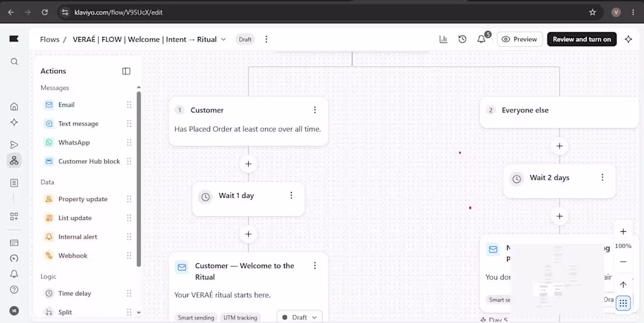This screenshot has width=644, height=323.
Task: Zoom out with the minus control
Action: point(623,262)
